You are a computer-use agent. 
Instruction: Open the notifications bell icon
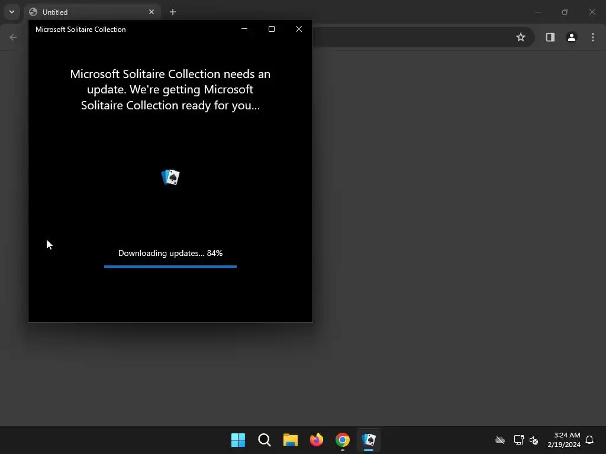(589, 440)
